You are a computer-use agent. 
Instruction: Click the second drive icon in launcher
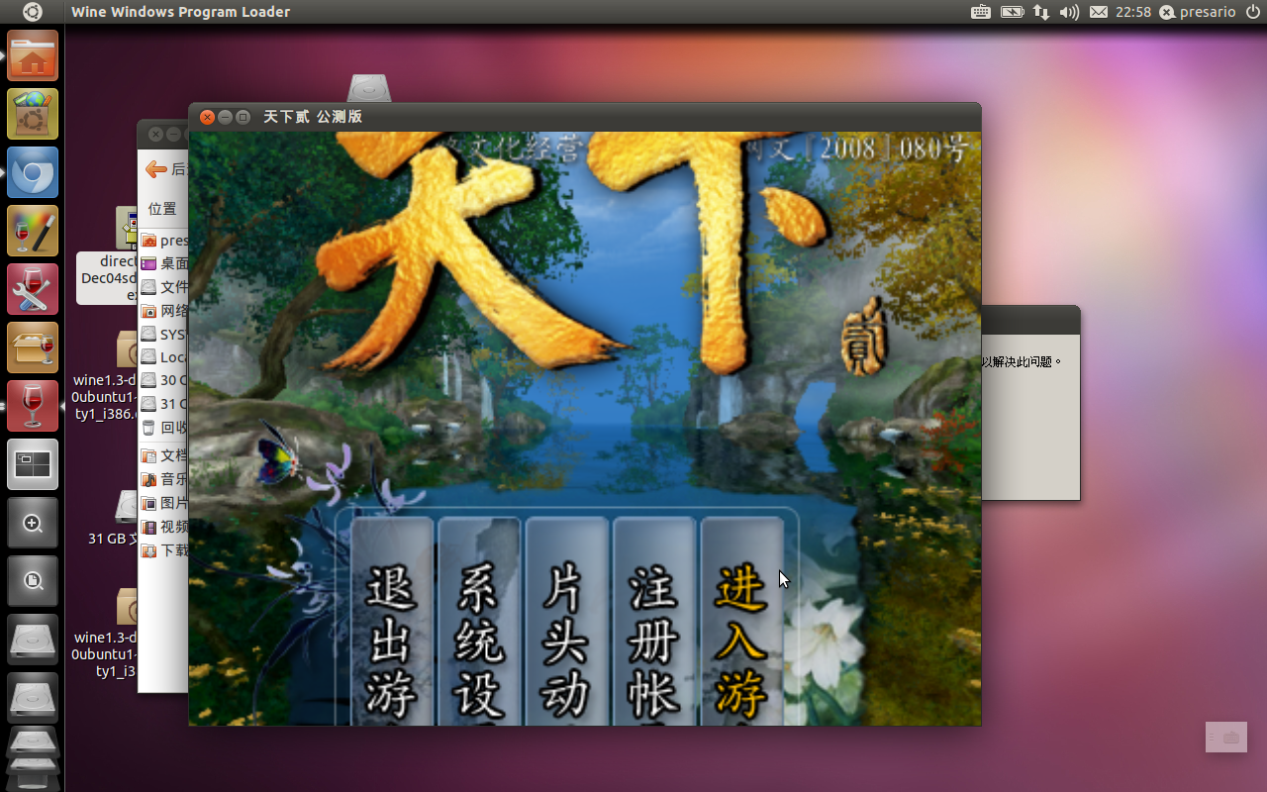point(33,698)
